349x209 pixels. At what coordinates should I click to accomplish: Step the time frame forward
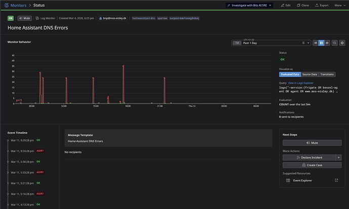click(327, 43)
